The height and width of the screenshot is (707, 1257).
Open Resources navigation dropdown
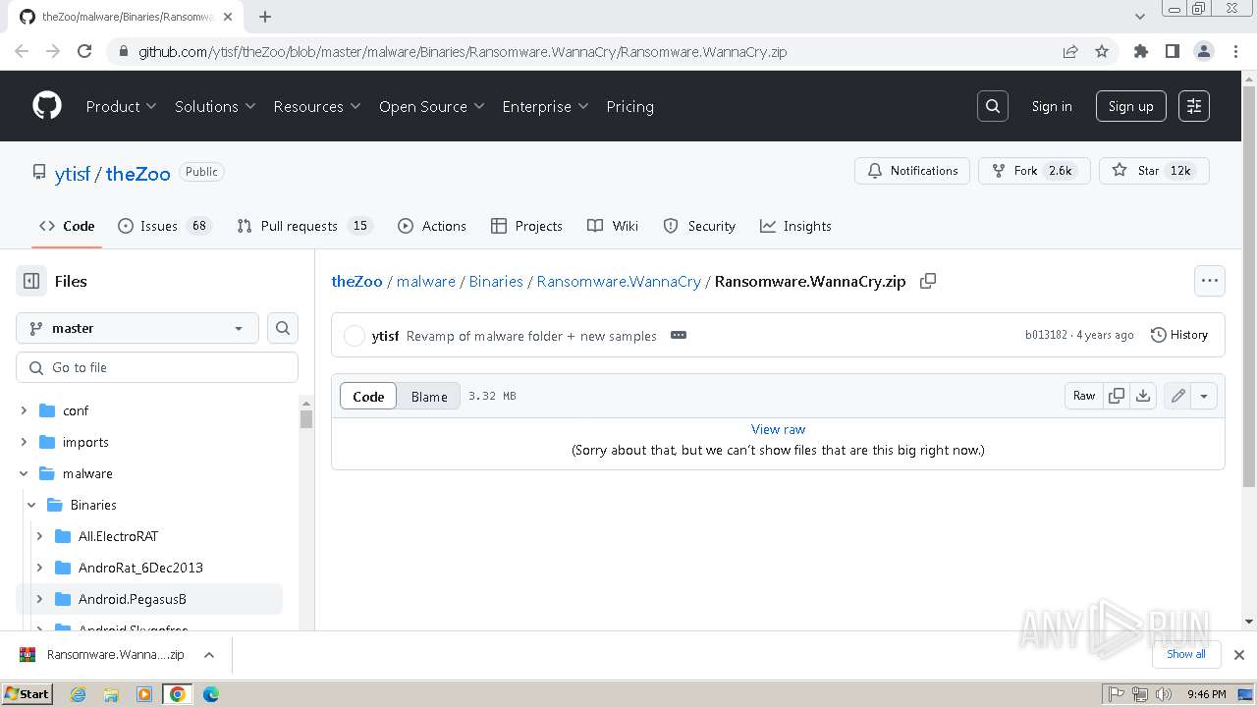click(317, 106)
